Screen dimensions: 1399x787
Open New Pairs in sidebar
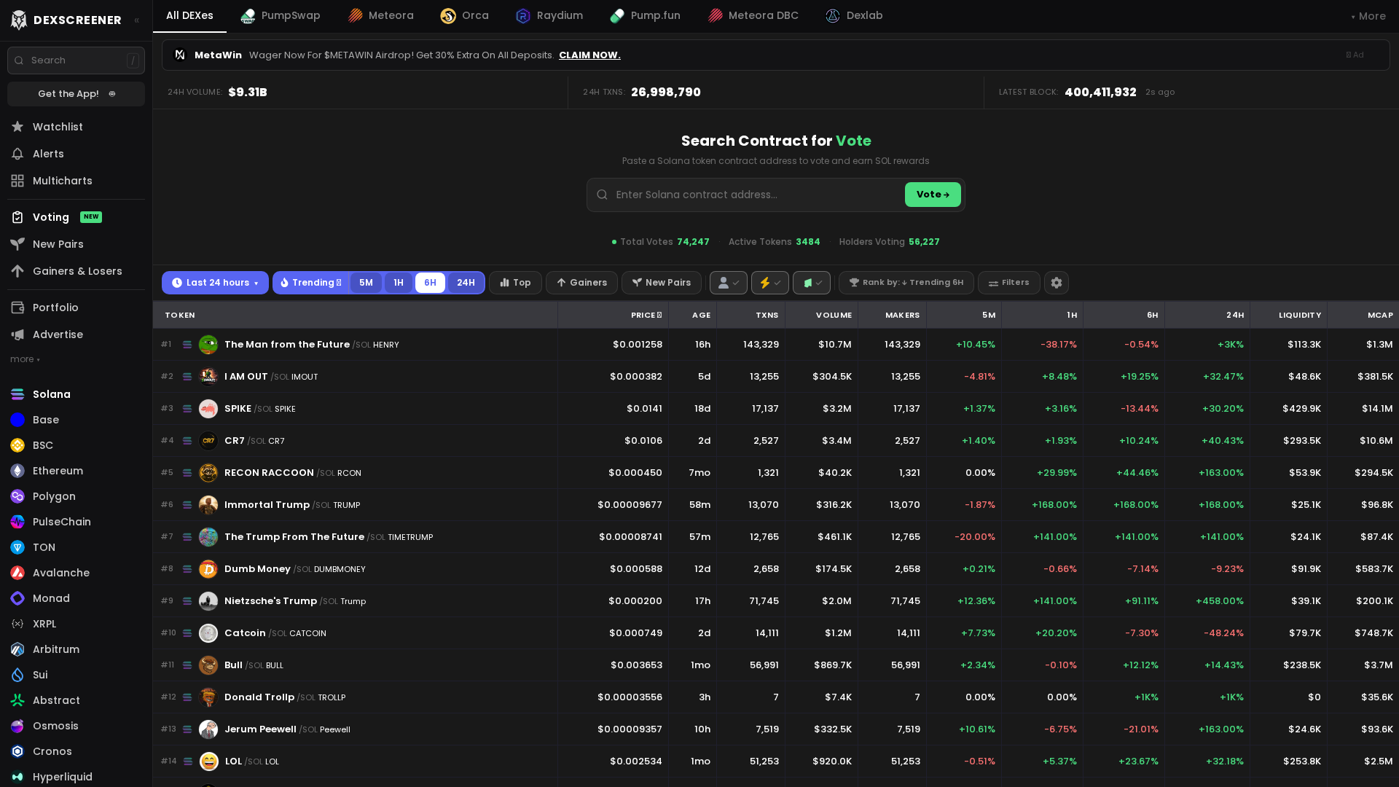click(76, 244)
